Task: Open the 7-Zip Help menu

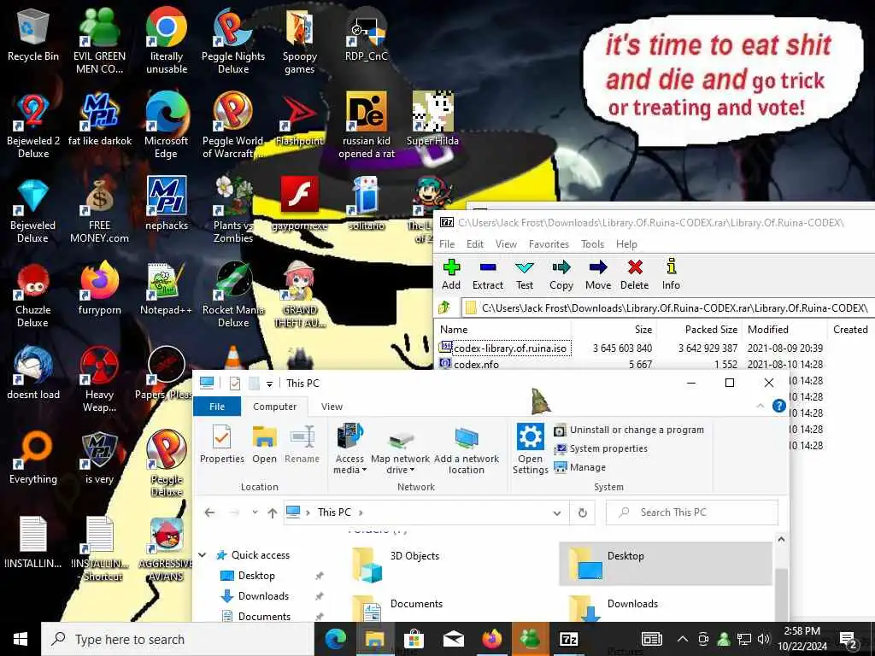Action: pos(626,244)
